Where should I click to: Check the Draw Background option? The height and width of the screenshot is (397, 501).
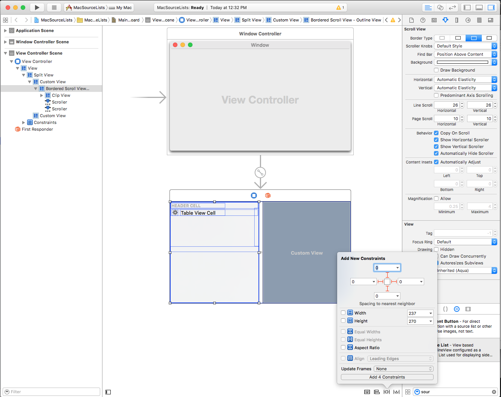436,70
